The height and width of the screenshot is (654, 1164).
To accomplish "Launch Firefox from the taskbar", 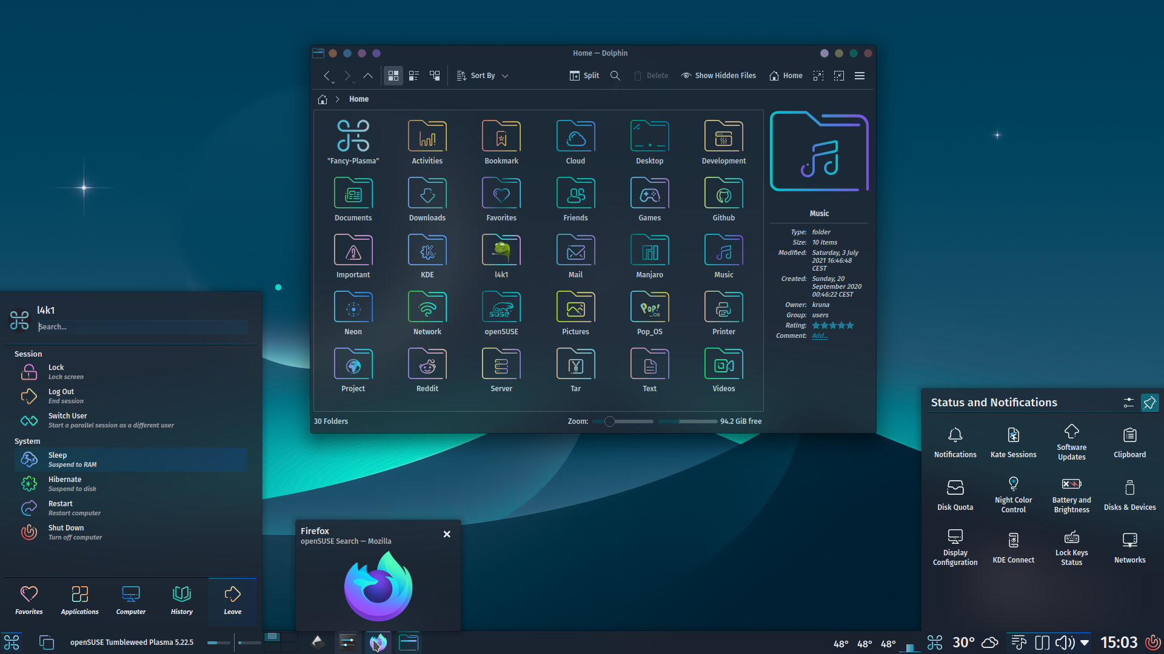I will [378, 642].
